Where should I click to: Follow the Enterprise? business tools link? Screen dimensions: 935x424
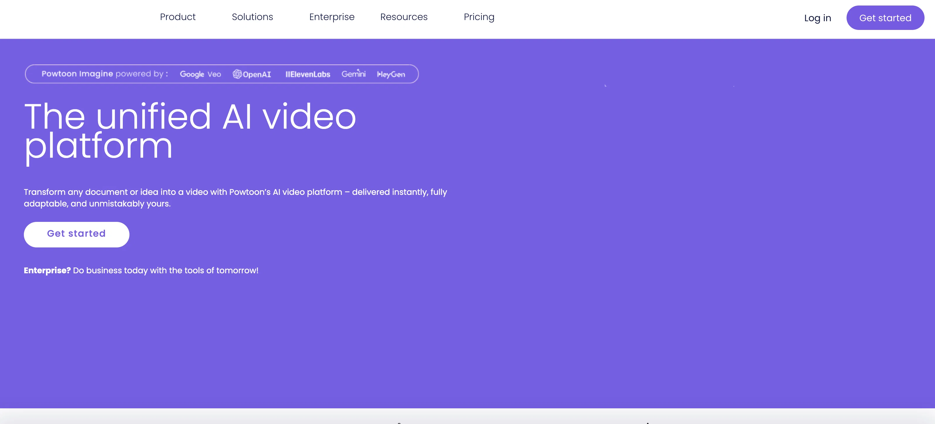[141, 270]
